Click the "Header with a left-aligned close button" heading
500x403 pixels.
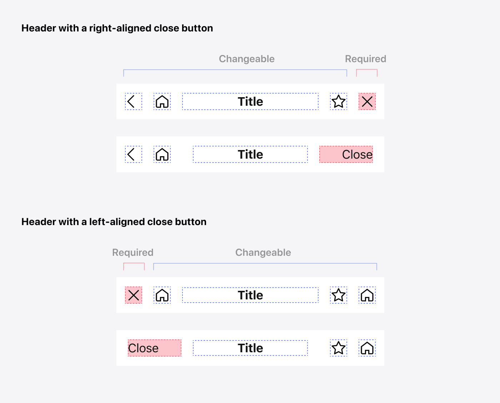pos(114,222)
